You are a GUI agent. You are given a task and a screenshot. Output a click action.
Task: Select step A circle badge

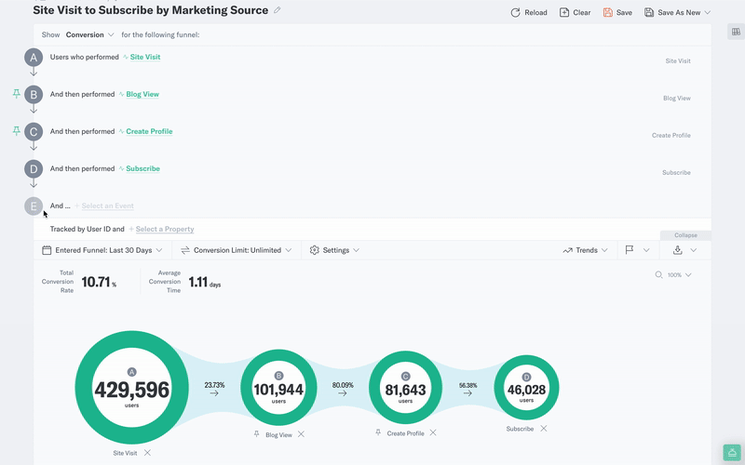tap(34, 58)
